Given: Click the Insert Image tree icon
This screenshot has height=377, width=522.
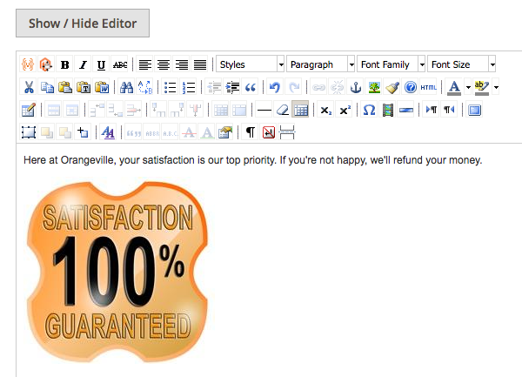Looking at the screenshot, I should coord(374,87).
